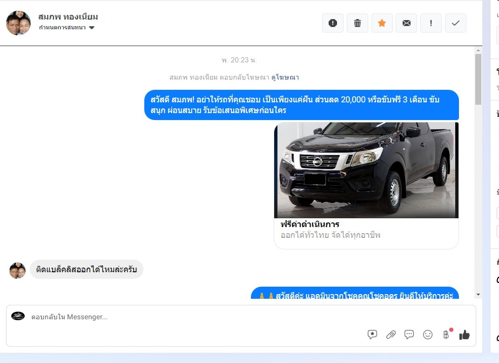Open the black pickup truck image
The height and width of the screenshot is (363, 499).
point(366,170)
